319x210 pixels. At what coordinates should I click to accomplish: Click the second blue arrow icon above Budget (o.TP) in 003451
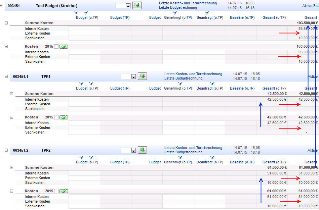pyautogui.click(x=86, y=13)
